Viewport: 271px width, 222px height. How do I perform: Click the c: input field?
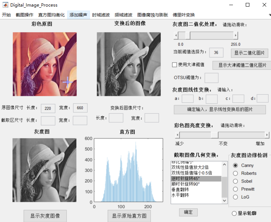pos(238,99)
